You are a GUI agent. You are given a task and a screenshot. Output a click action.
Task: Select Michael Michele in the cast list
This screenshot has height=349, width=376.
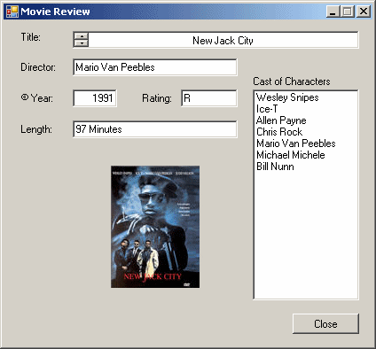[x=291, y=155]
